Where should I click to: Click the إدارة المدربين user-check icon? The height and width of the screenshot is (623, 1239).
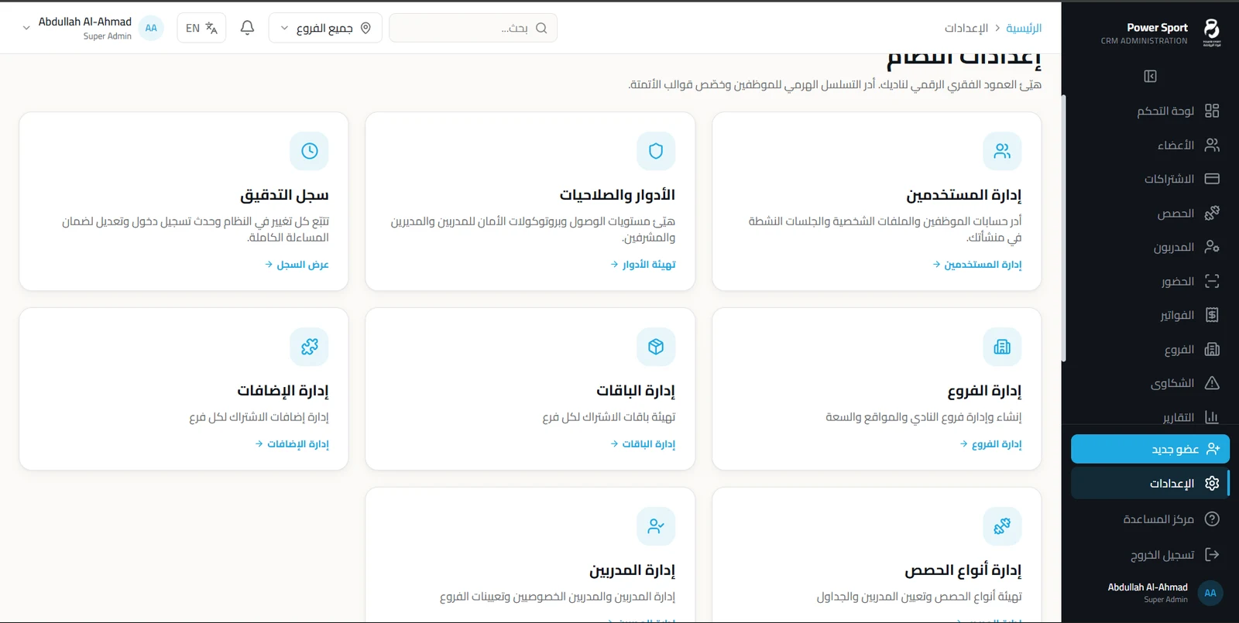[x=656, y=526]
